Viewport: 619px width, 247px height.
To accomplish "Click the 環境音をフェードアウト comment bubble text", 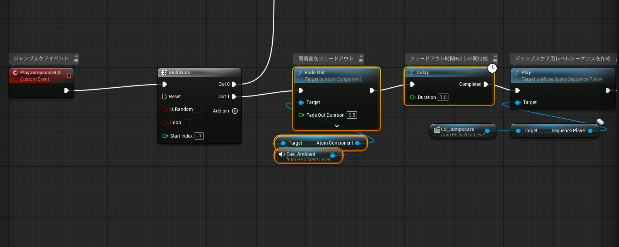I will click(x=326, y=59).
